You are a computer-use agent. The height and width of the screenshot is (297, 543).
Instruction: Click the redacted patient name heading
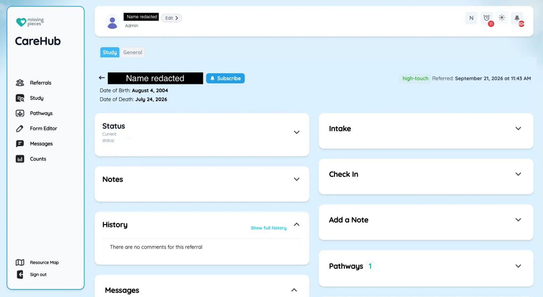(x=155, y=78)
